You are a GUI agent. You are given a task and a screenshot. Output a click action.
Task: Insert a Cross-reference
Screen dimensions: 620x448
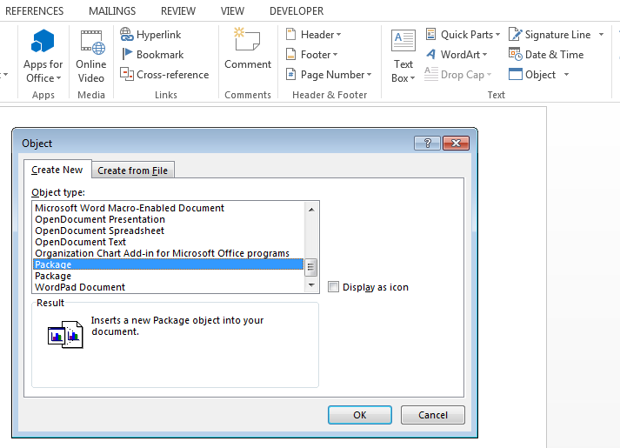click(x=164, y=74)
